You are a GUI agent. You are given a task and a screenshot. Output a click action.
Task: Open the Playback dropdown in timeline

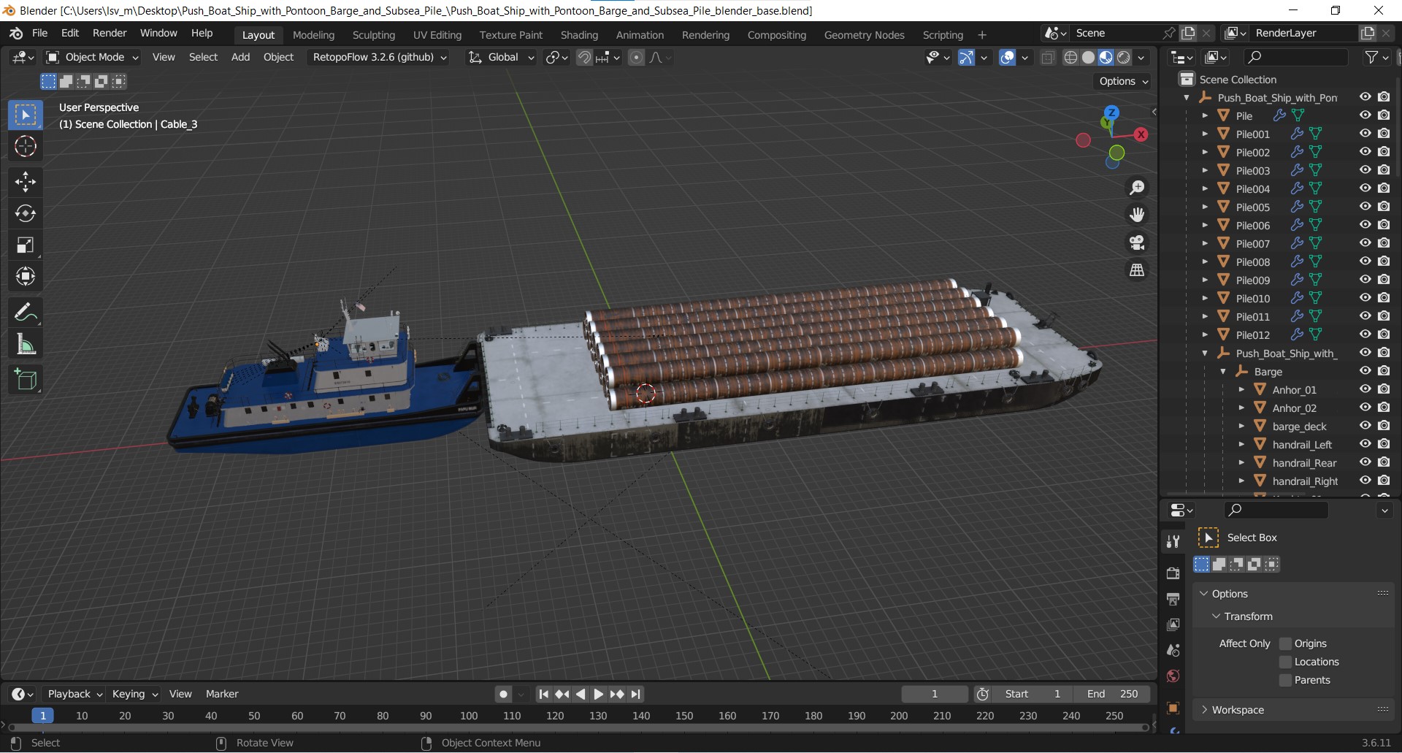[74, 694]
